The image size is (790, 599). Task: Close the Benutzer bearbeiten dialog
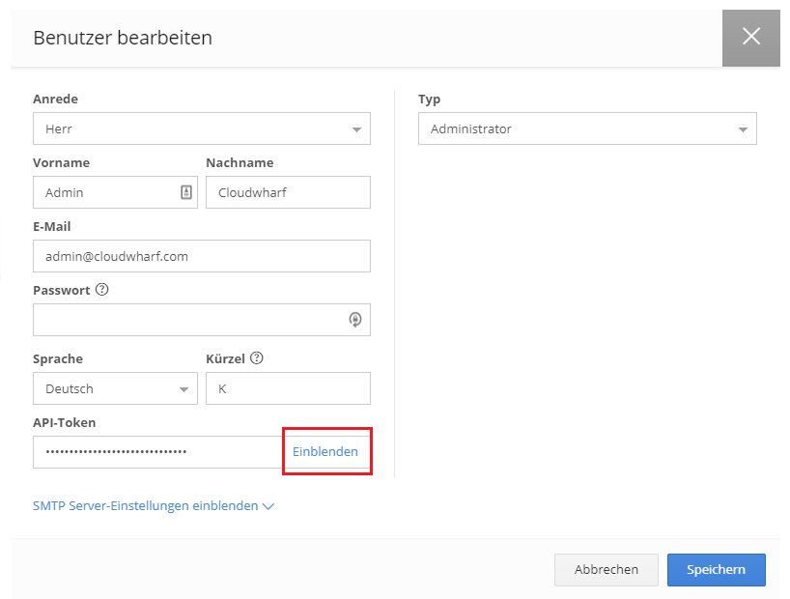[750, 38]
